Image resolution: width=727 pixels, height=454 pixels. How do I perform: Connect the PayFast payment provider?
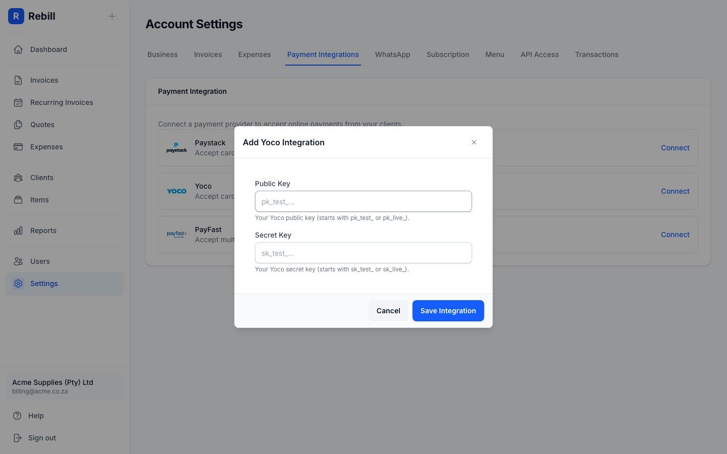(675, 235)
